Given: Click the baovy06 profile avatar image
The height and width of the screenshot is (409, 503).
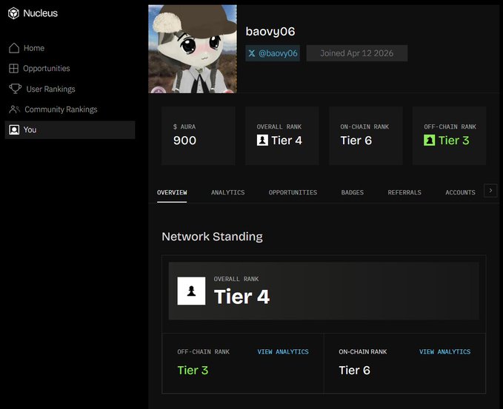Looking at the screenshot, I should [x=193, y=49].
